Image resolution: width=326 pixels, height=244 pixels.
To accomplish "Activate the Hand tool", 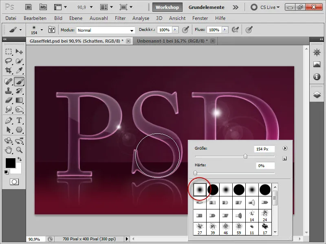I will tap(9, 150).
